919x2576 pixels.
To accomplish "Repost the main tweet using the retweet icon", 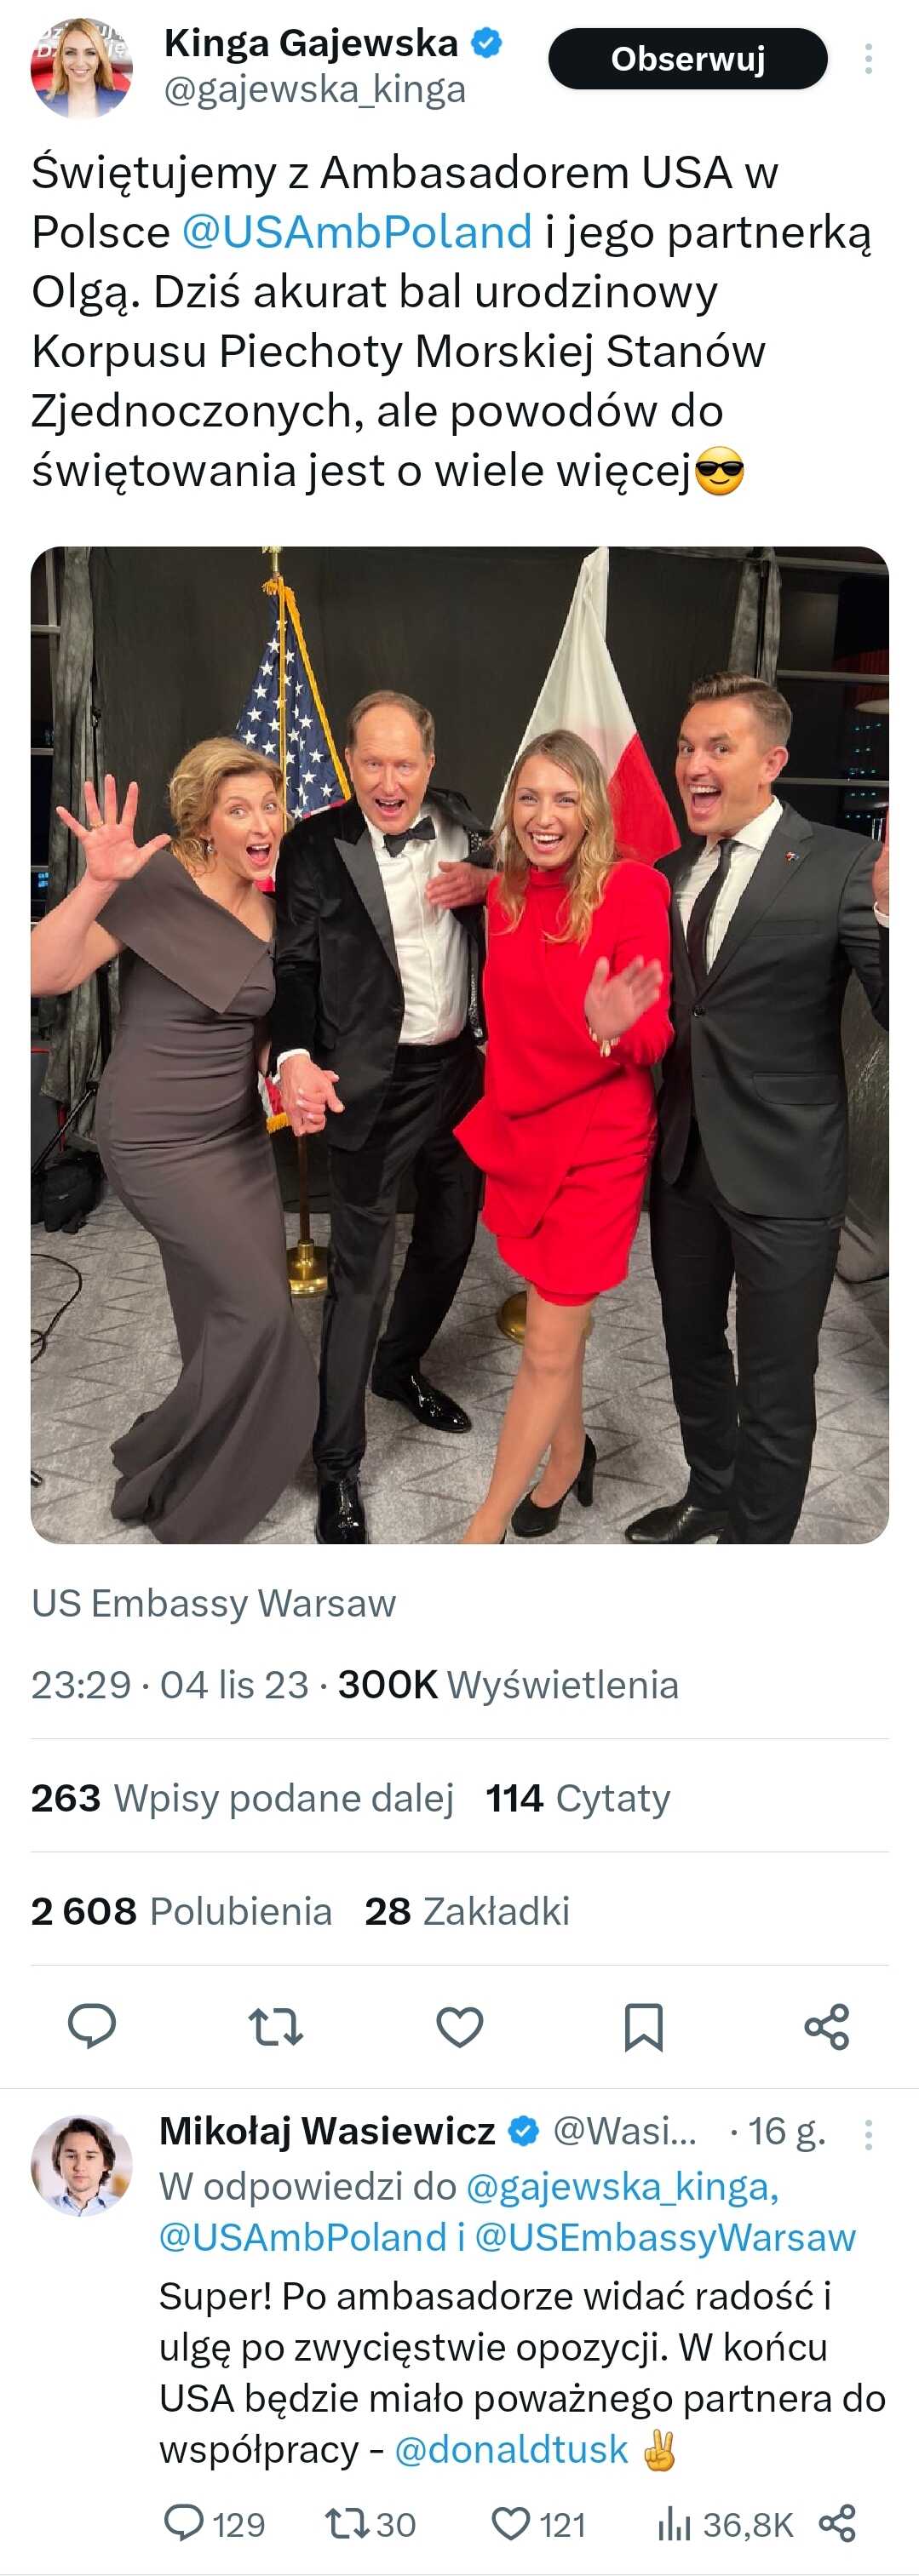I will (275, 2027).
